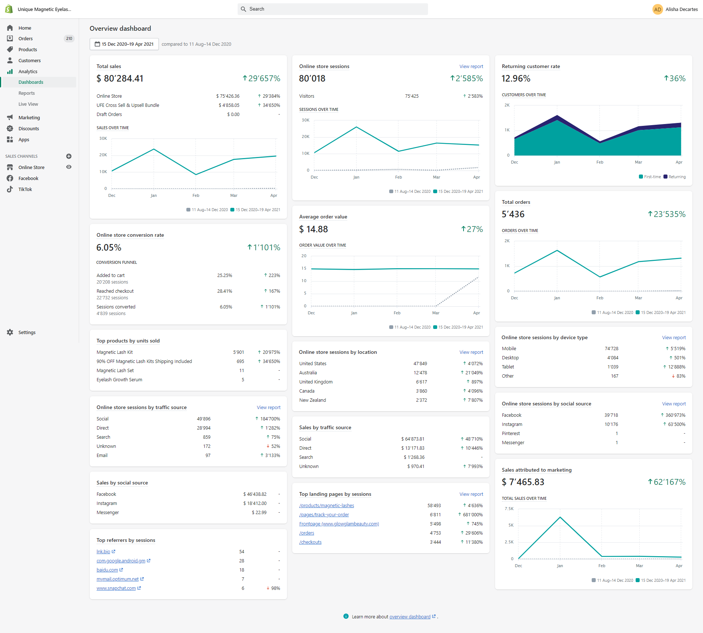703x633 pixels.
Task: Open Apps via the grid icon
Action: [10, 139]
